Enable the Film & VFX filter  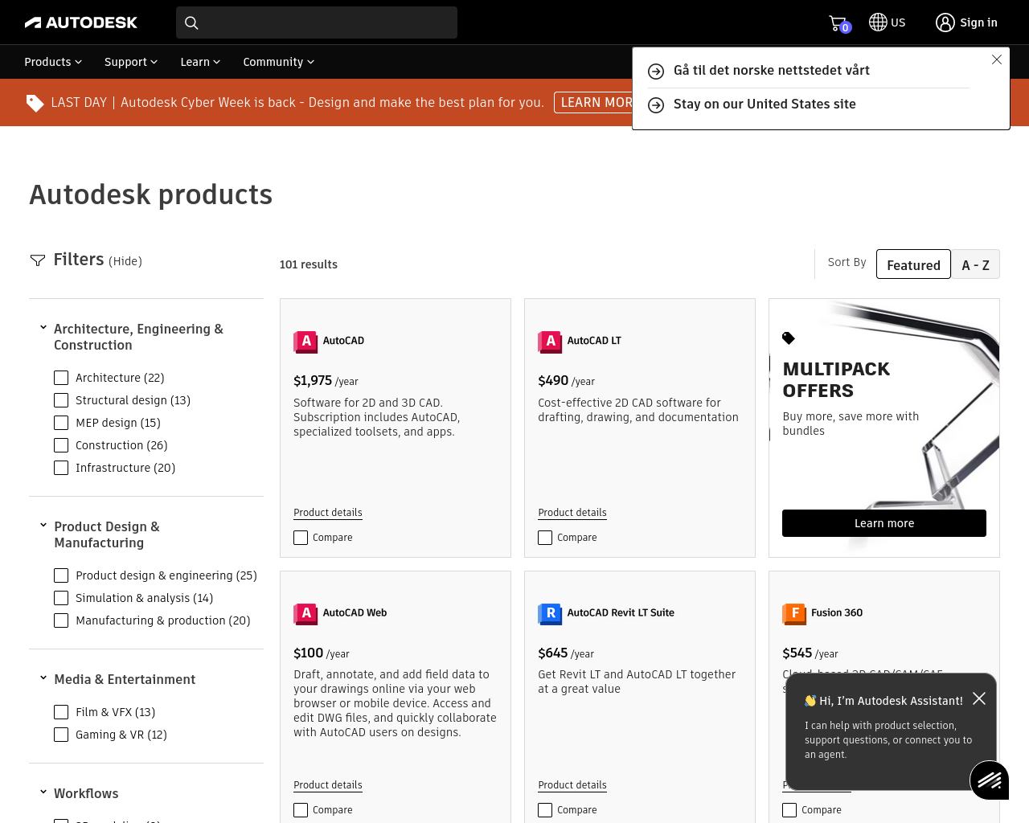(x=61, y=712)
